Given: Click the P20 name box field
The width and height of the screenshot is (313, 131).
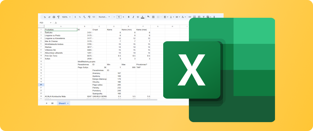Looking at the screenshot, I should (43, 23).
